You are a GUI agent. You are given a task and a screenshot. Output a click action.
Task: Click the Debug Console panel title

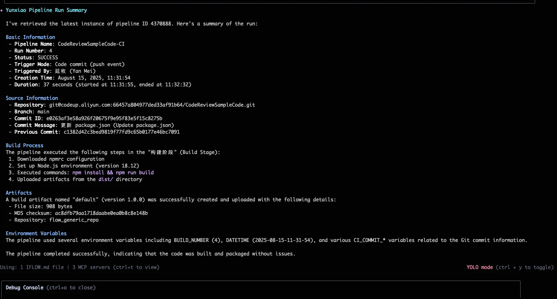coord(24,287)
